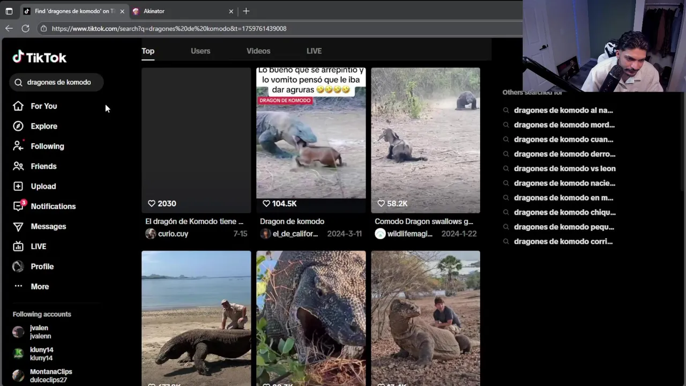686x386 pixels.
Task: Switch to the LIVE results tab
Action: pyautogui.click(x=314, y=51)
